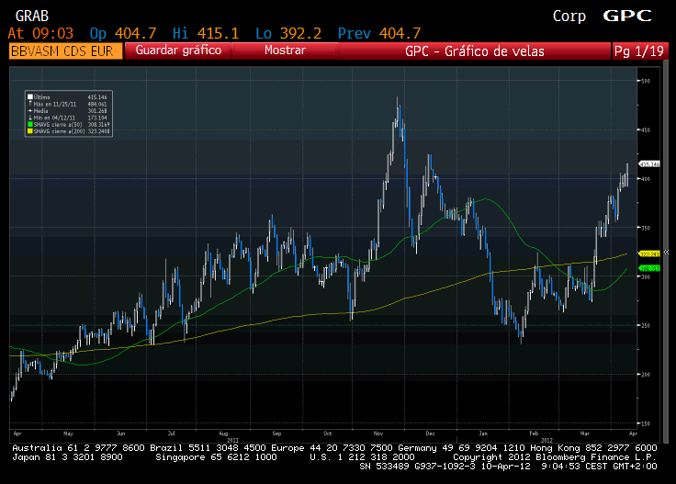Click the Prev 404.7 value
676x484 pixels.
coord(379,33)
